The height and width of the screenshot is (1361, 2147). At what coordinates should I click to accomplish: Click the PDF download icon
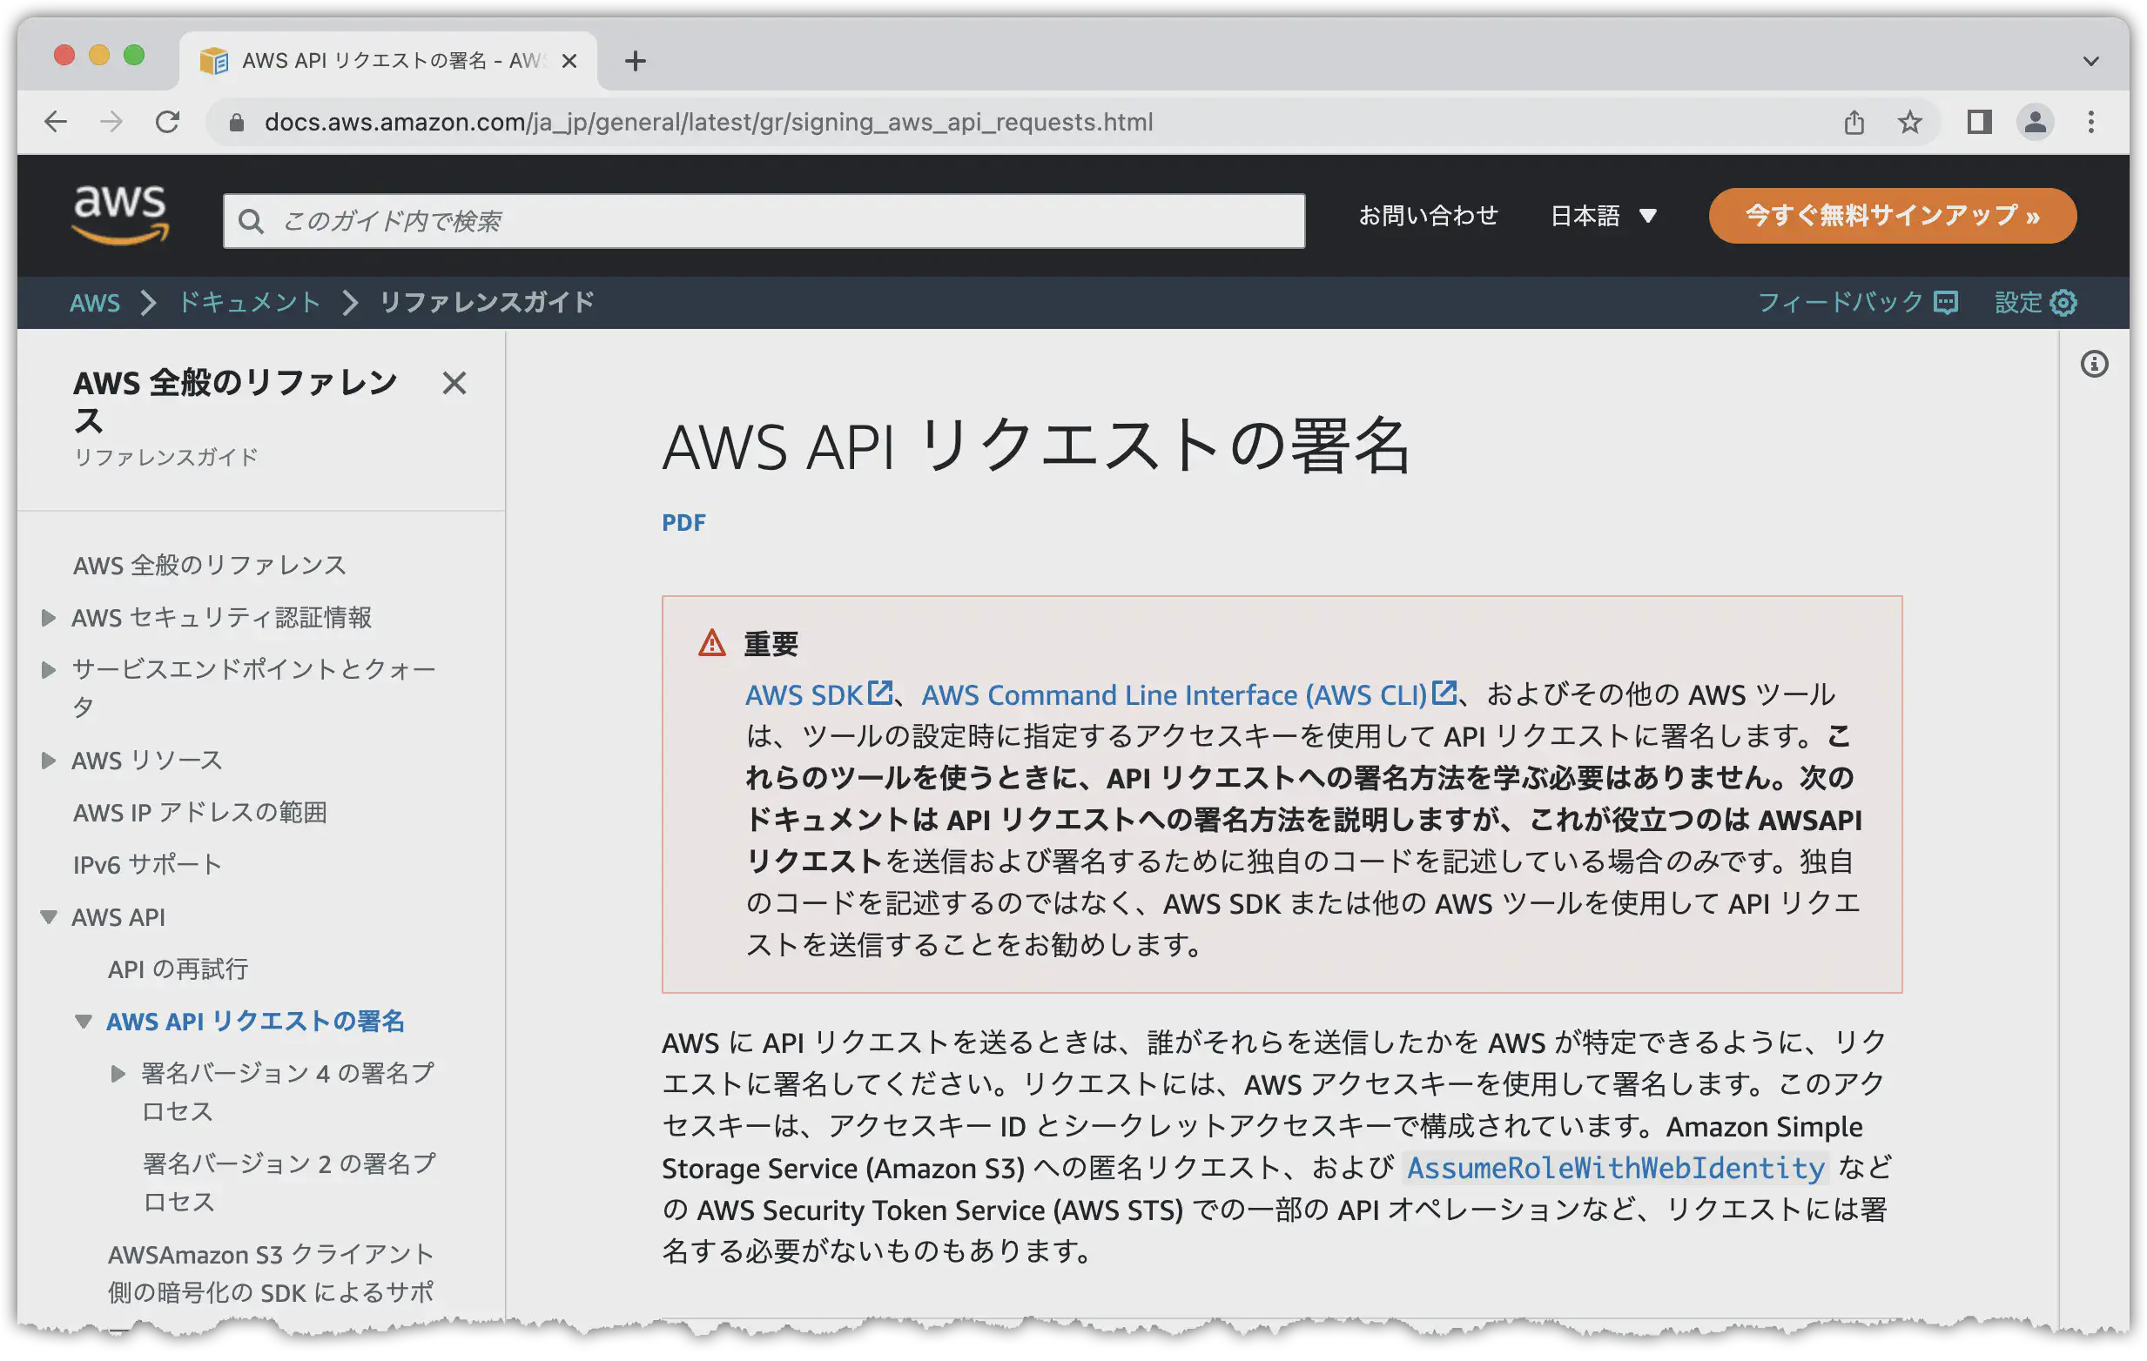[x=683, y=521]
